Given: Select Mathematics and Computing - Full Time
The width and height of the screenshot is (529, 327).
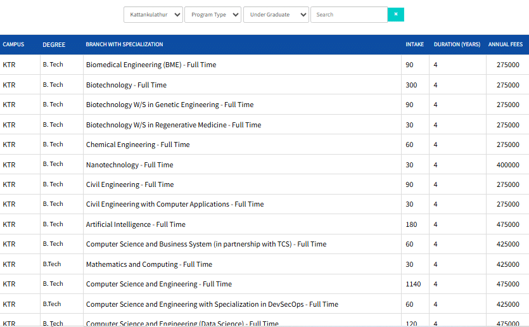Looking at the screenshot, I should [x=149, y=264].
